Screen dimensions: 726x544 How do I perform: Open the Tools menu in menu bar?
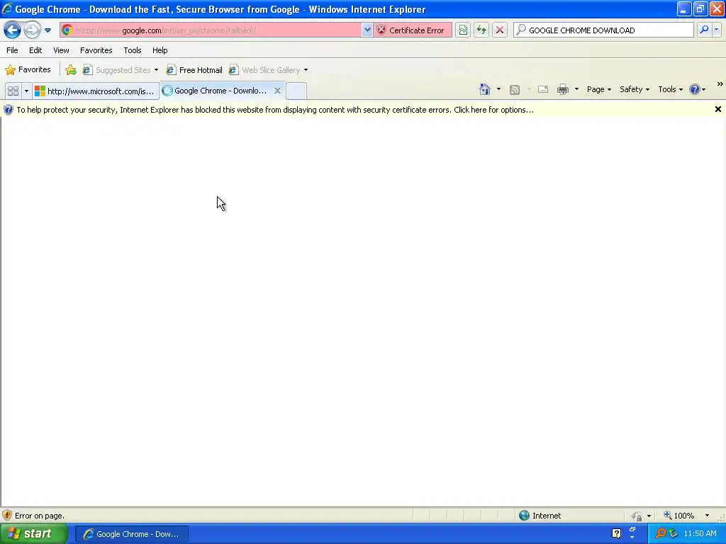coord(133,50)
